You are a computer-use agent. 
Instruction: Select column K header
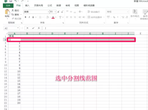(140, 34)
